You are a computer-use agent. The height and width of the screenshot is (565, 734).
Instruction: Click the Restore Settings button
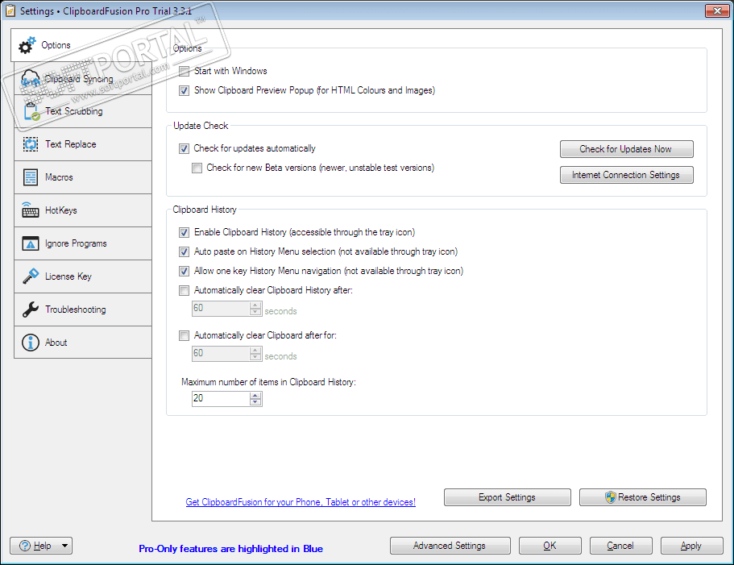(x=643, y=497)
